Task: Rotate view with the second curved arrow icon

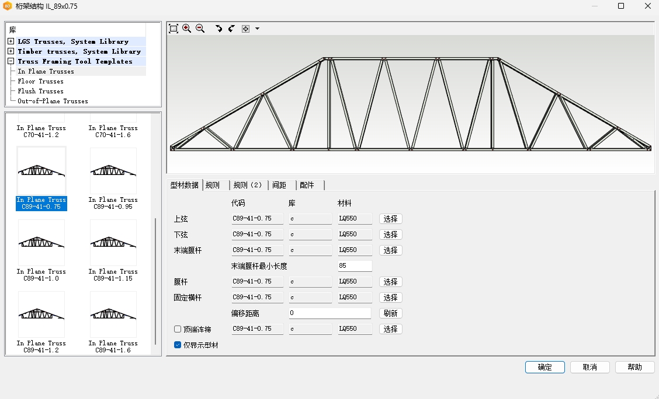Action: 231,29
